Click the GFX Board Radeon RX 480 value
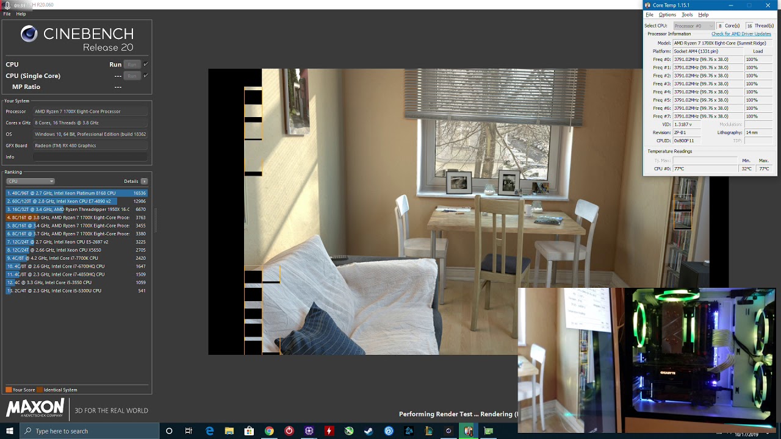Screen dimensions: 781x439 click(x=90, y=146)
